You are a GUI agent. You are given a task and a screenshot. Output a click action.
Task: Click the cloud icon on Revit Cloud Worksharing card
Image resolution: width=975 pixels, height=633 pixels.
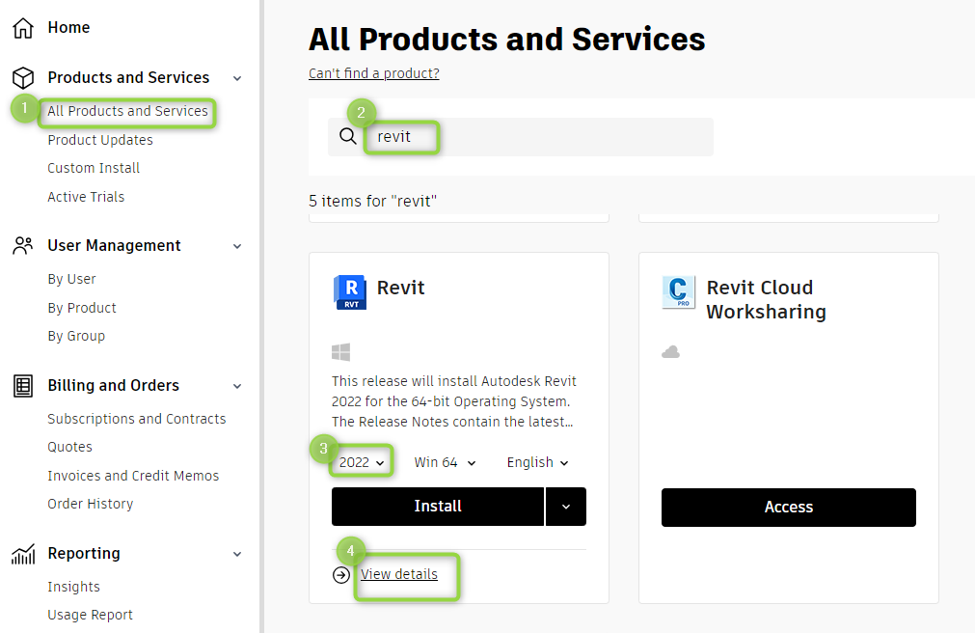(669, 351)
